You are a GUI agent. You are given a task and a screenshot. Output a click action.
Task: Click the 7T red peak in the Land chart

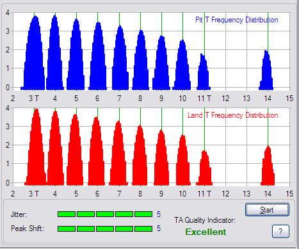[118, 153]
